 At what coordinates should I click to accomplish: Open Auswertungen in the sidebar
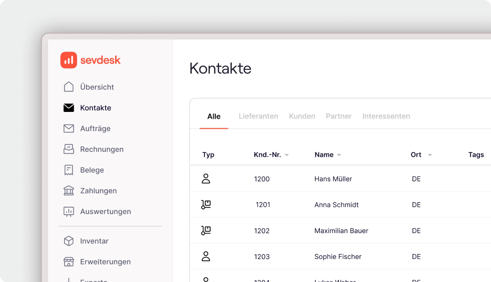click(x=106, y=211)
